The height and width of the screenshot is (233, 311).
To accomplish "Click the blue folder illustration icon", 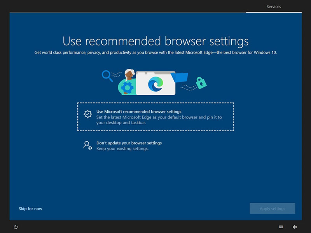I will pyautogui.click(x=180, y=77).
